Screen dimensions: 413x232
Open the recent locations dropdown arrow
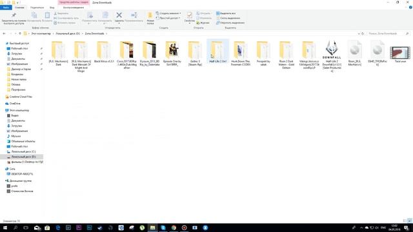pos(15,34)
